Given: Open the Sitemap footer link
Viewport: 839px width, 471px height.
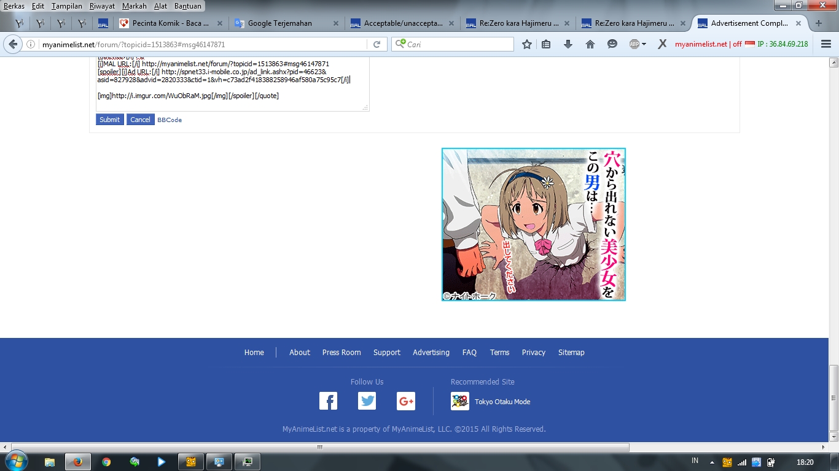Looking at the screenshot, I should click(571, 353).
